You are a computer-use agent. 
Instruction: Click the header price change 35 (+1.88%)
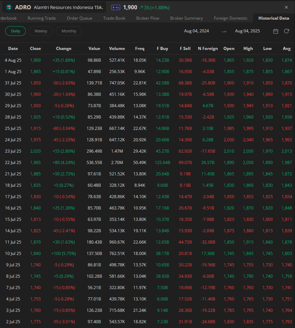click(155, 8)
